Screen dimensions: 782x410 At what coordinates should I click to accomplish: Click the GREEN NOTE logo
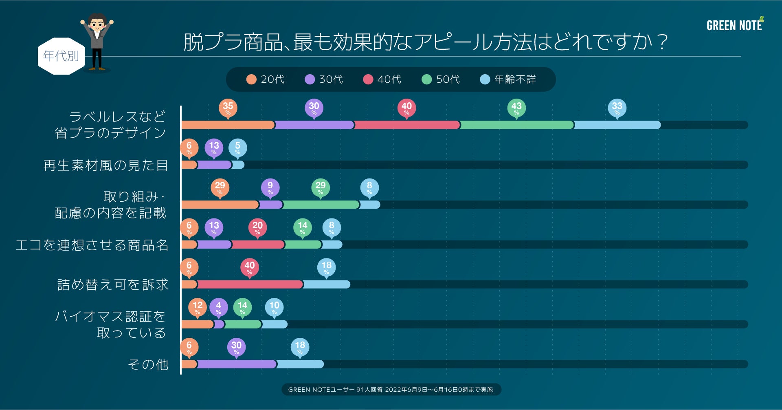pyautogui.click(x=735, y=25)
